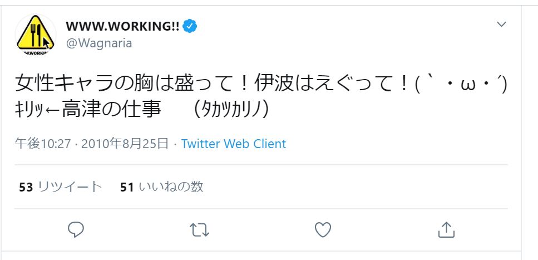Click the retweet count number 53
538x260 pixels.
pyautogui.click(x=26, y=187)
